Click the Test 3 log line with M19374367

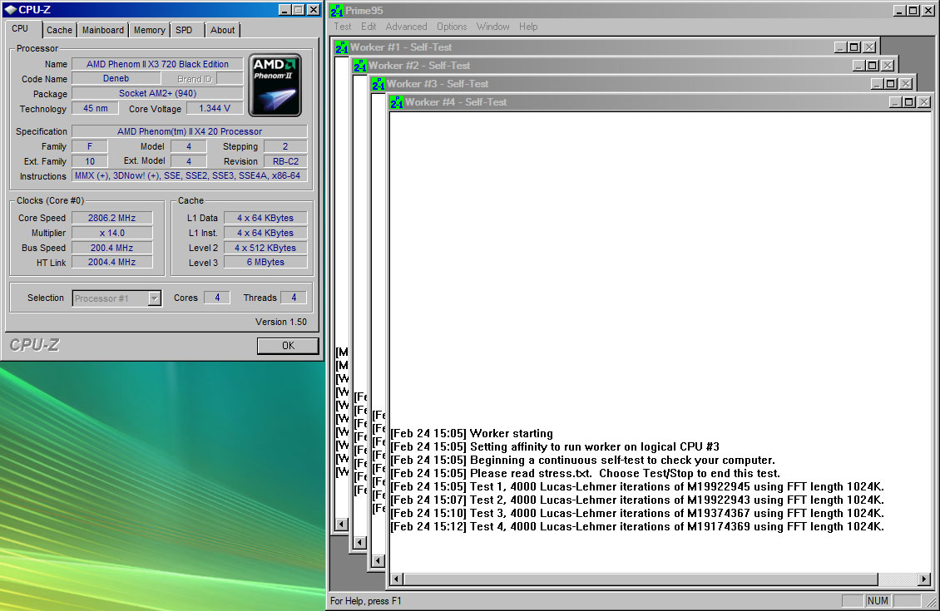click(637, 514)
